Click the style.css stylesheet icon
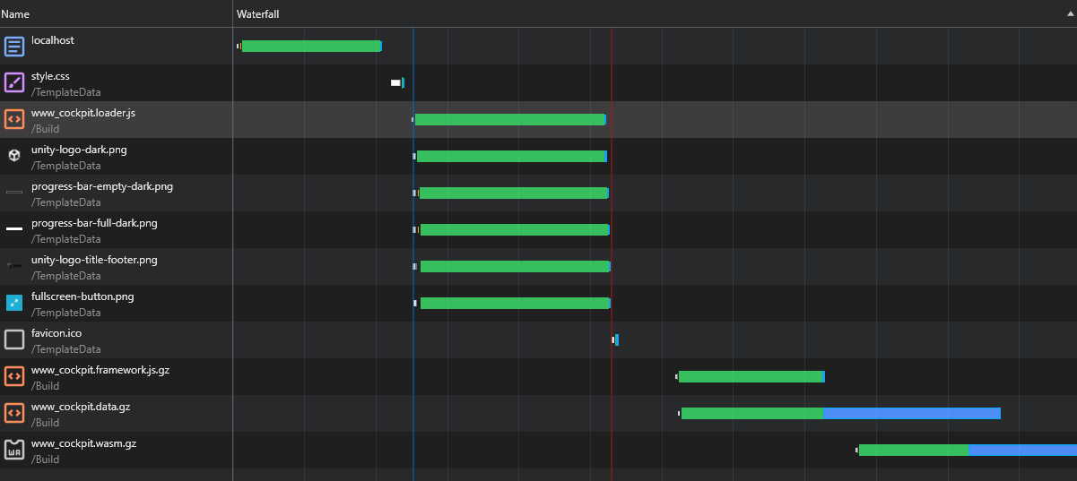 click(x=14, y=83)
